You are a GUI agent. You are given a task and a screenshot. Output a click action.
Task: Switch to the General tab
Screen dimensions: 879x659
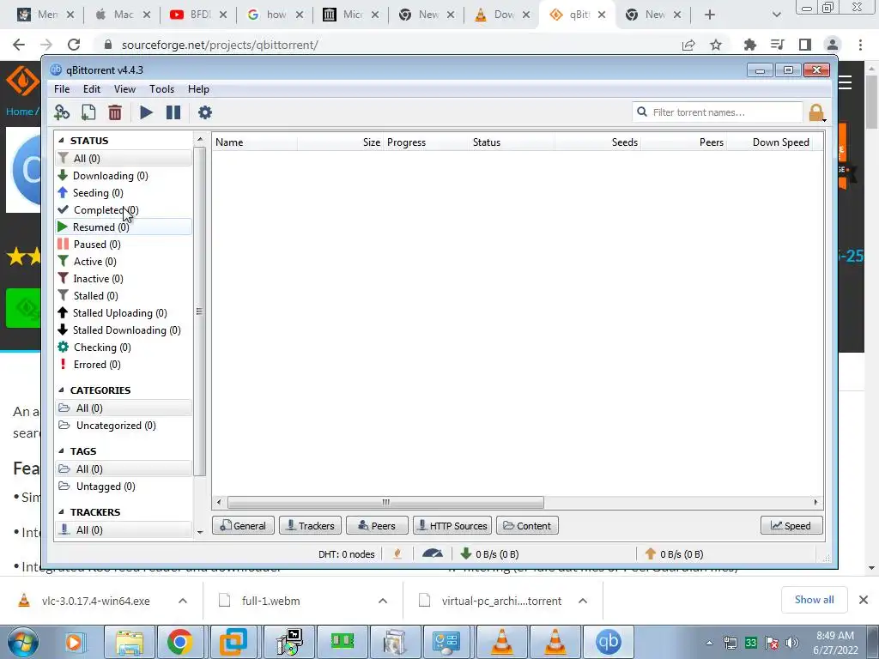(243, 526)
